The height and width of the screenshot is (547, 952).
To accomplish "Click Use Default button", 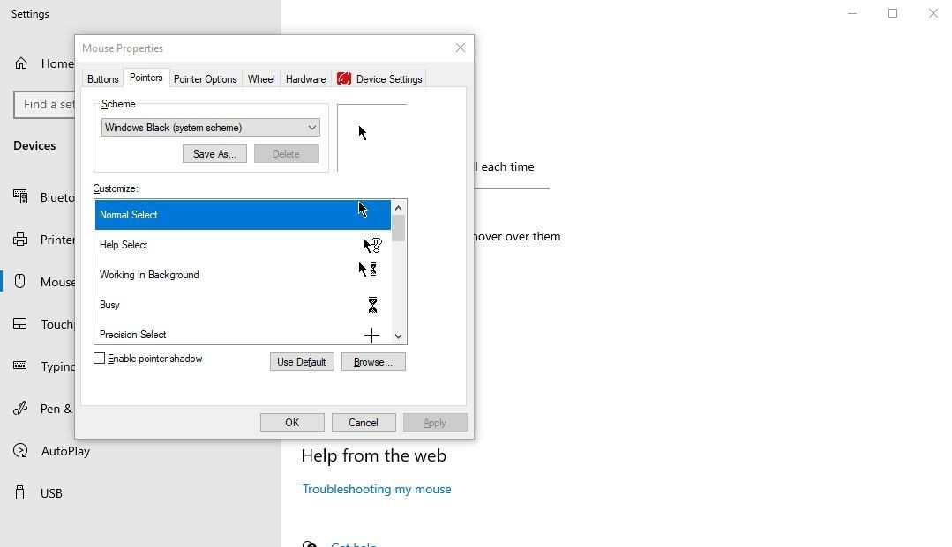I will tap(302, 362).
